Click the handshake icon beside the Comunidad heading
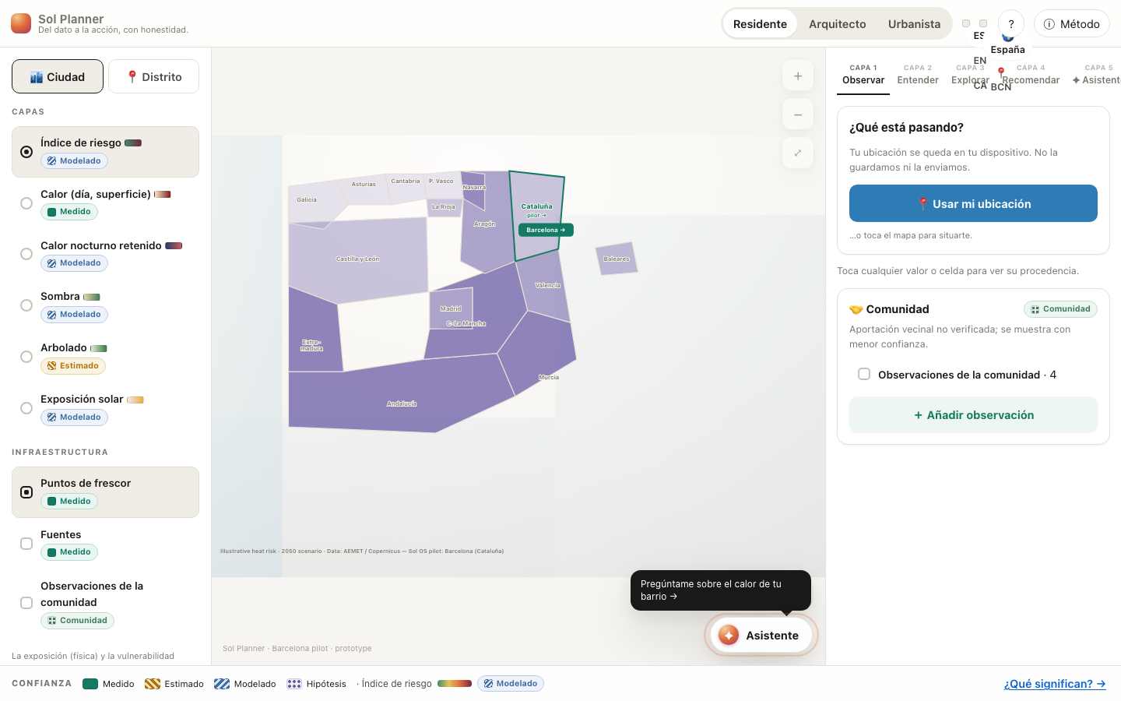This screenshot has height=701, width=1121. (856, 309)
